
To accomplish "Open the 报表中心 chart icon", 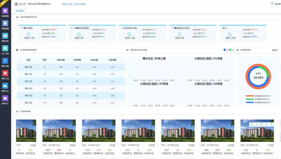I will pos(5,86).
